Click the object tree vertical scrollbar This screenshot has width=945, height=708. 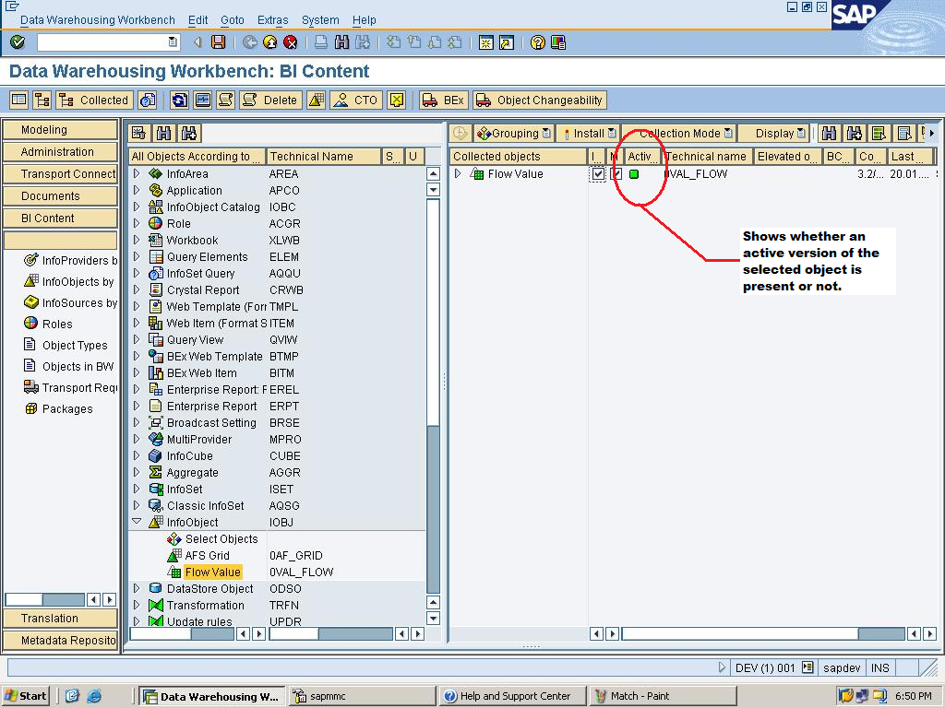tap(433, 397)
